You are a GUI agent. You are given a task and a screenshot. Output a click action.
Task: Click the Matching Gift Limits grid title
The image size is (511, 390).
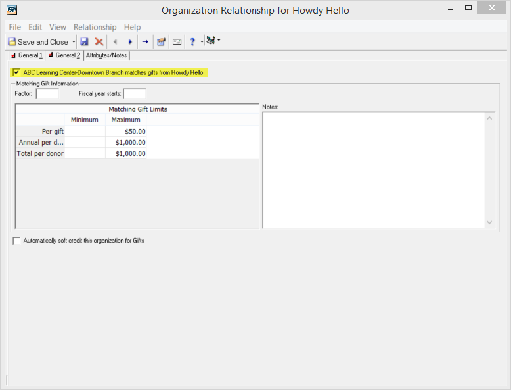[138, 109]
